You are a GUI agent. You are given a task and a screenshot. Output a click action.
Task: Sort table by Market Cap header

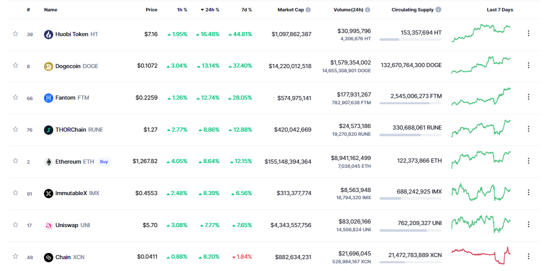coord(291,10)
